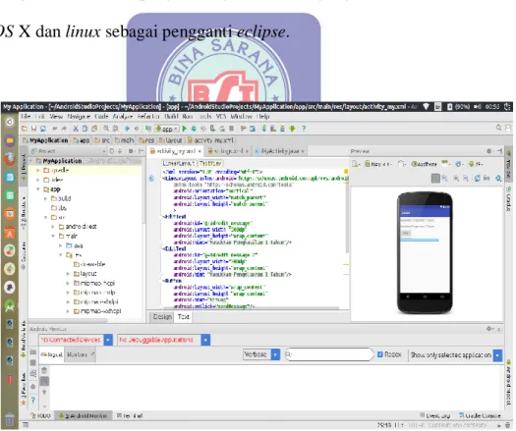This screenshot has width=516, height=431.
Task: Click the Forward navigation arrow
Action: pyautogui.click(x=137, y=129)
